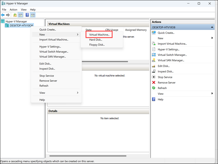Click Remove Server text in Actions pane
218x164 pixels.
point(166,83)
